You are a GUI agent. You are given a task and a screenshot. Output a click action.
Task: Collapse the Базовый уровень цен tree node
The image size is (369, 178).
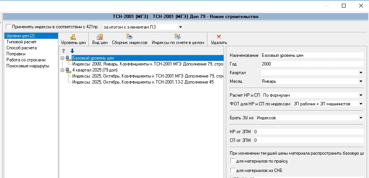click(x=63, y=58)
